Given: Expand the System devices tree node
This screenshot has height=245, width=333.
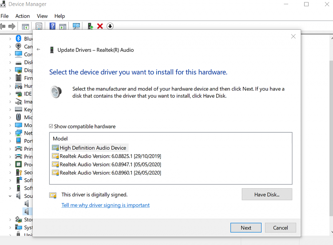Looking at the screenshot, I should pos(10,227).
